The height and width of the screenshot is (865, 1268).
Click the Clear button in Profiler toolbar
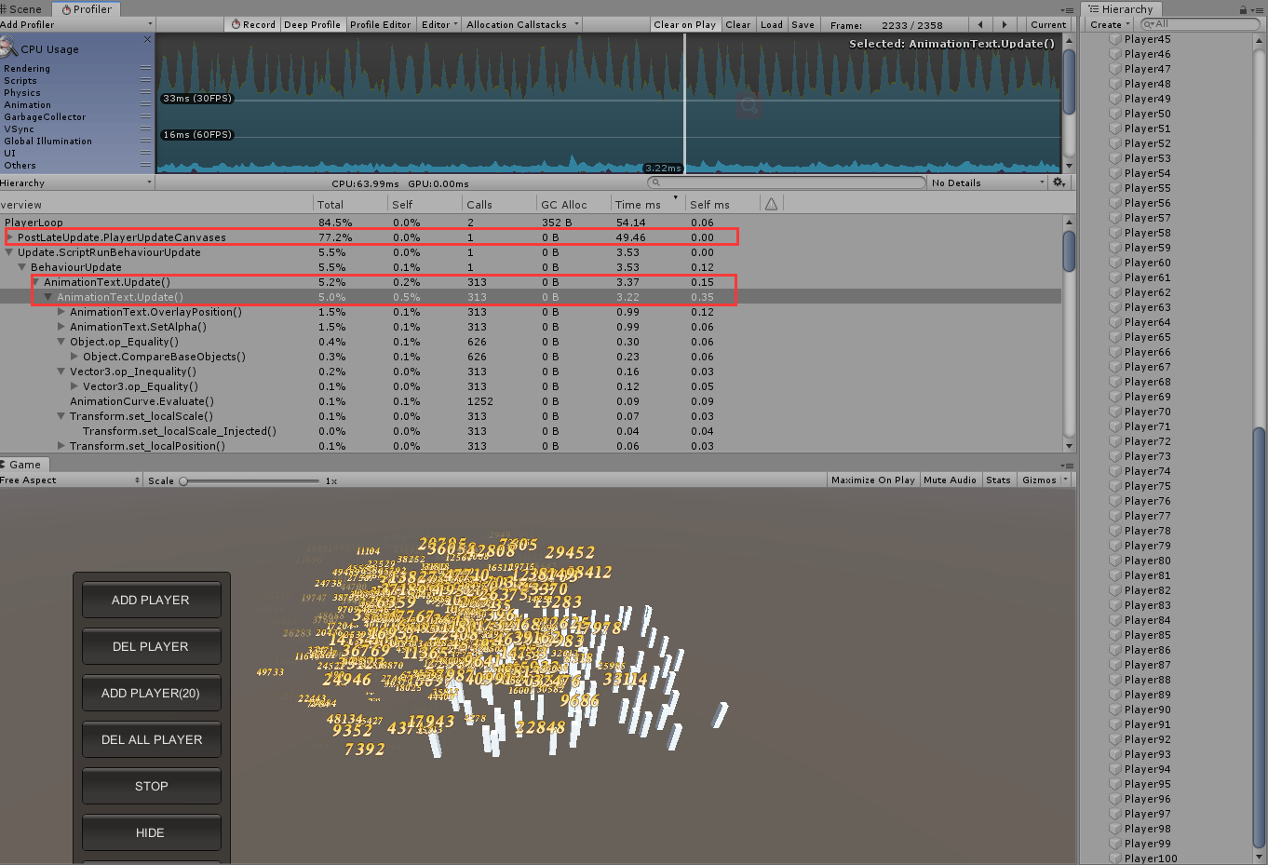point(738,25)
